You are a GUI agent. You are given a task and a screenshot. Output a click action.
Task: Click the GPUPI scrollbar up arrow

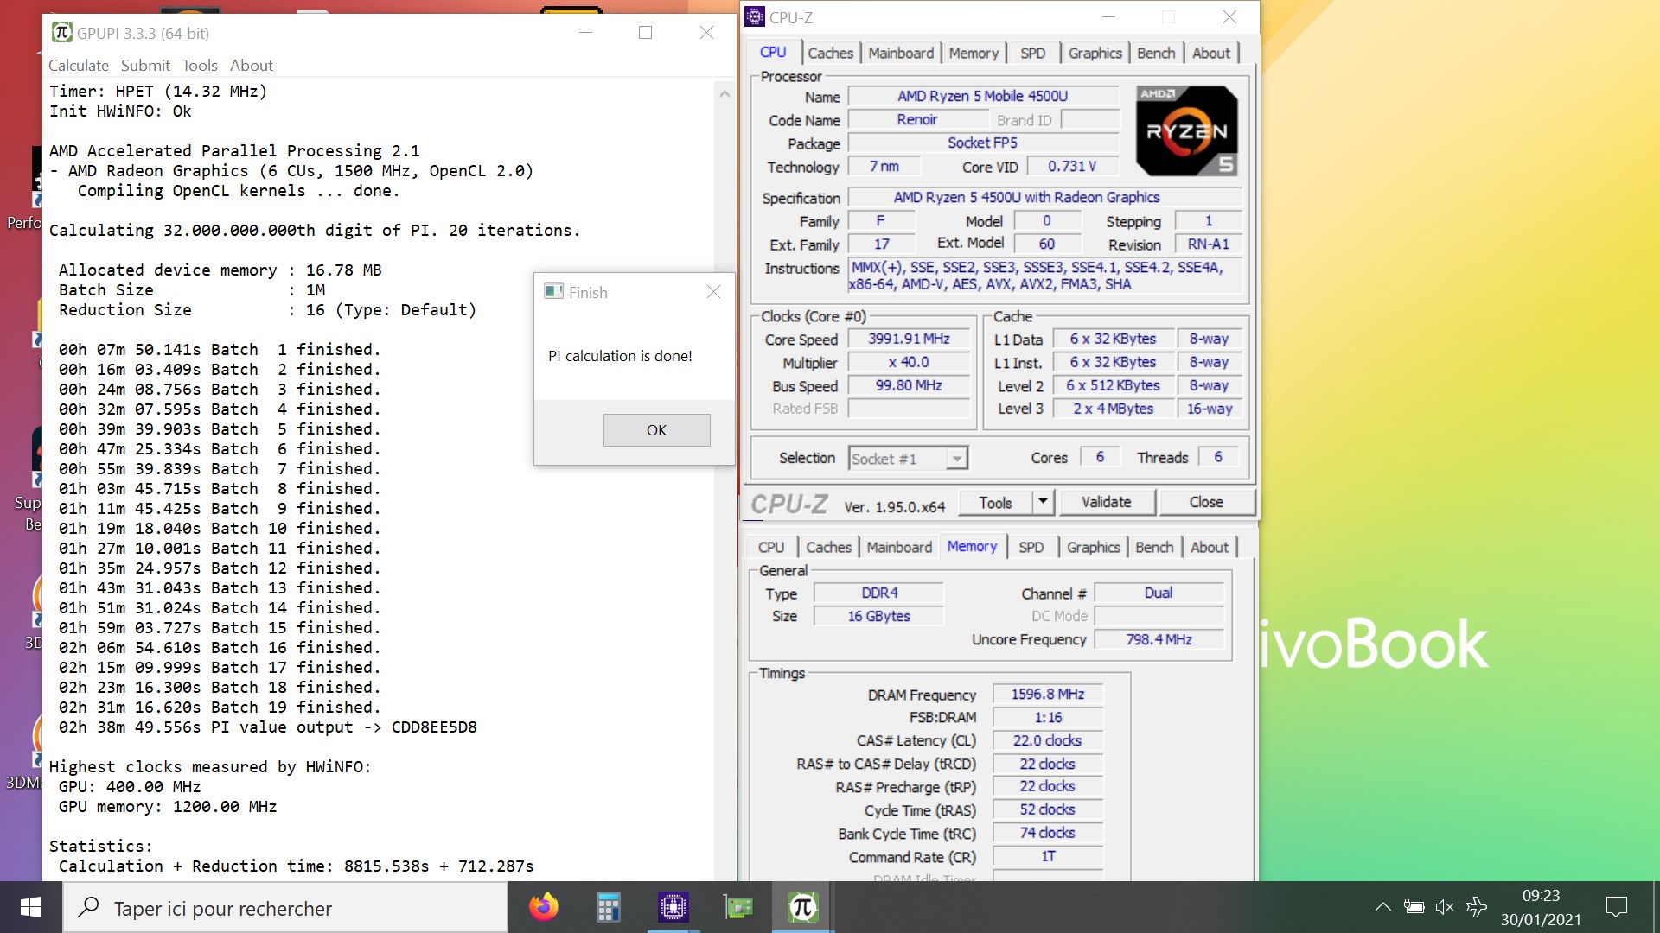[x=725, y=93]
